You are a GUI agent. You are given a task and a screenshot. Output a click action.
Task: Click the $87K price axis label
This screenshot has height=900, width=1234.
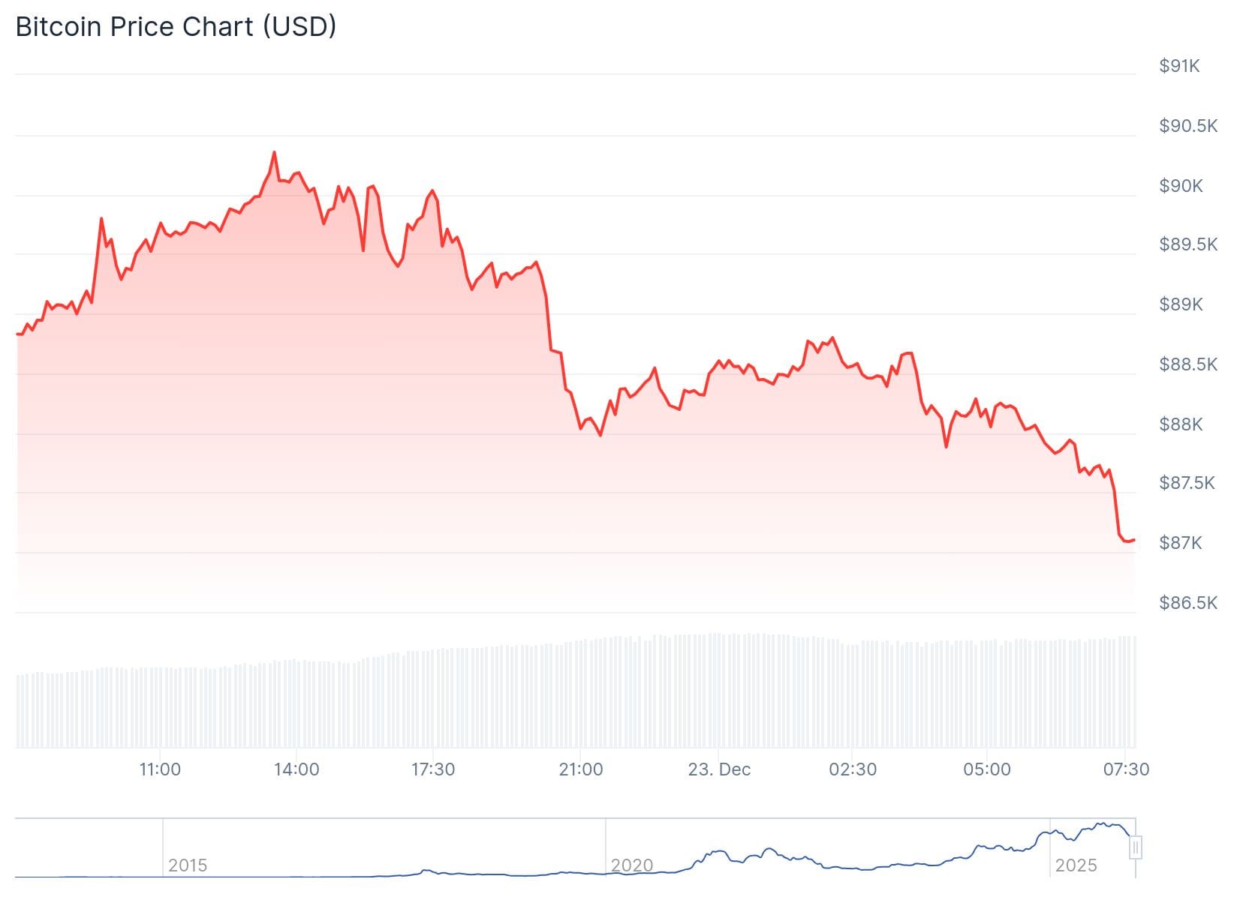1181,543
